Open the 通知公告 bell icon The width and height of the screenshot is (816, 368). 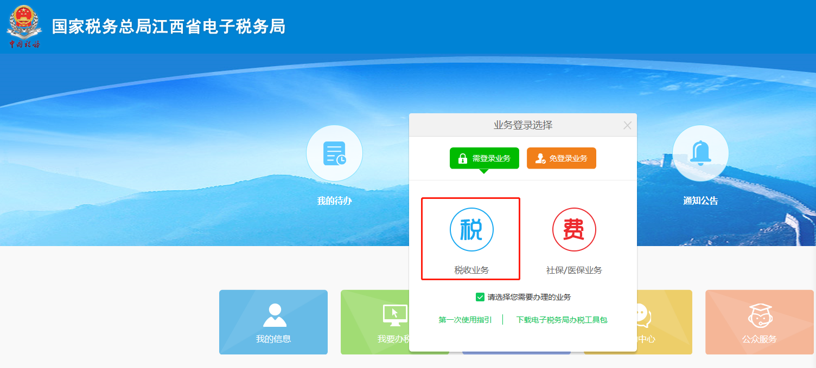coord(700,153)
